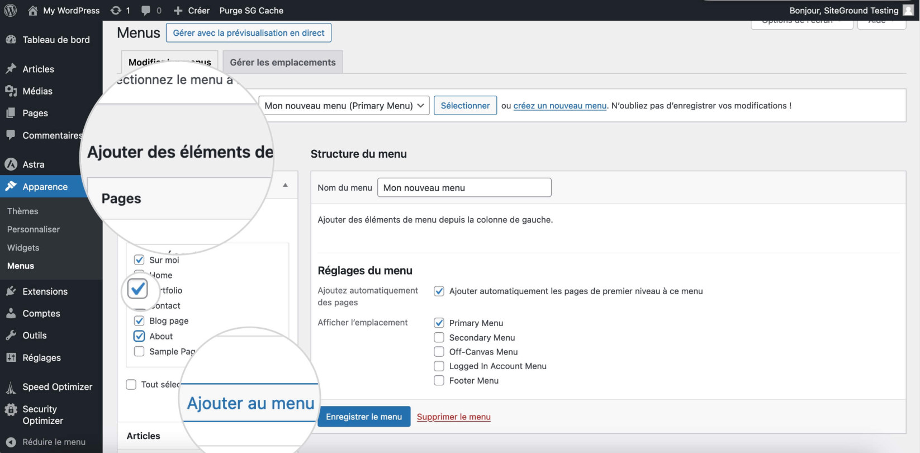Click the Astra theme icon
The height and width of the screenshot is (453, 920).
coord(11,164)
